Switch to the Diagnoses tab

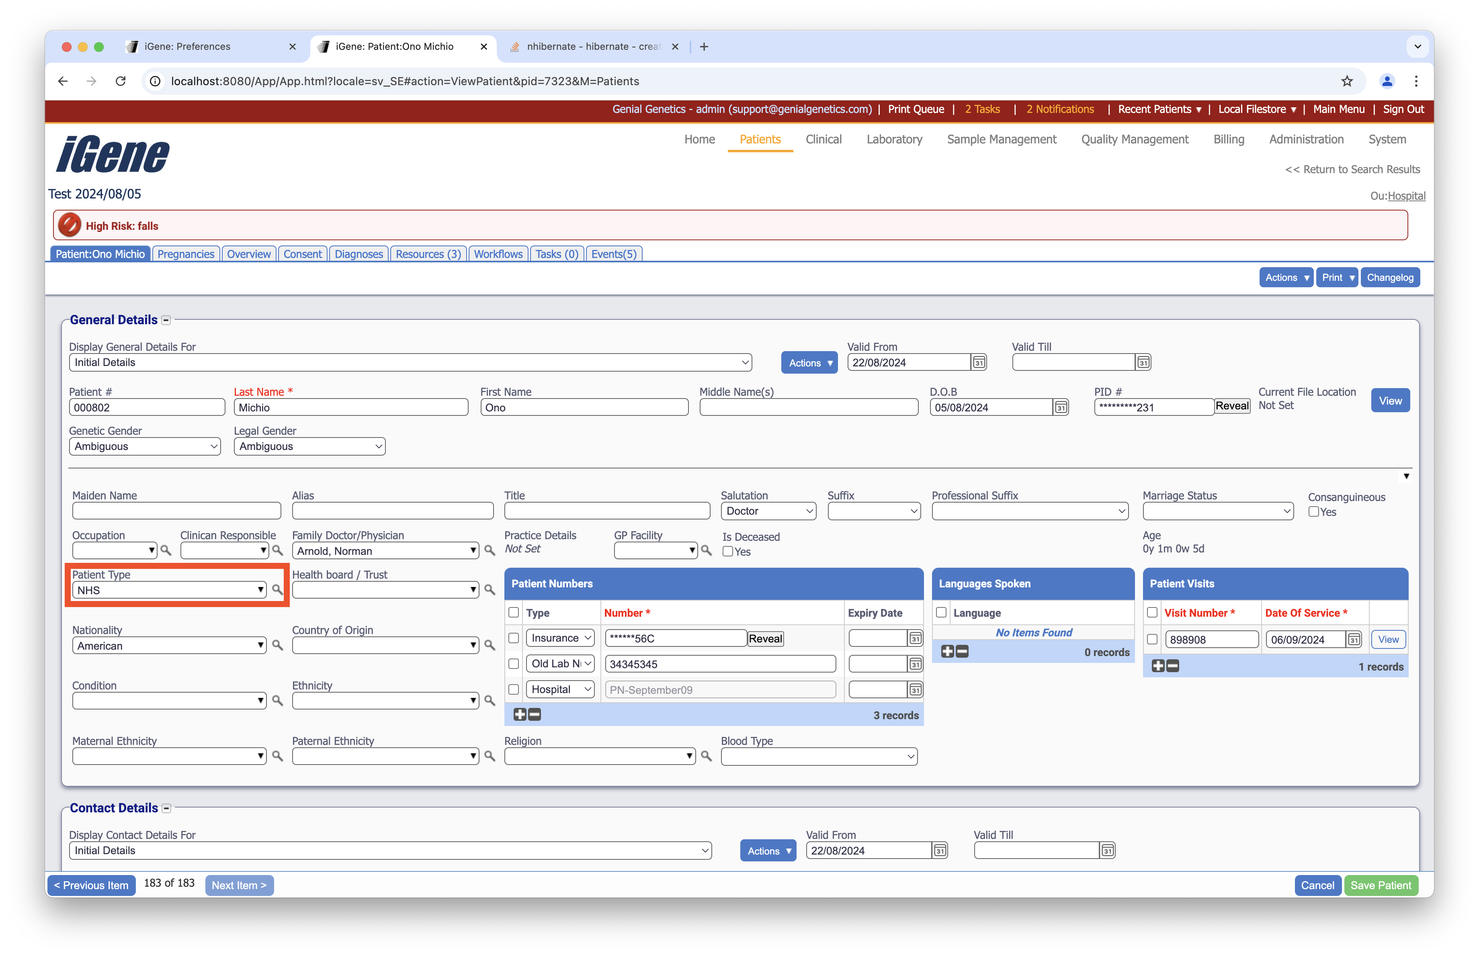(358, 254)
